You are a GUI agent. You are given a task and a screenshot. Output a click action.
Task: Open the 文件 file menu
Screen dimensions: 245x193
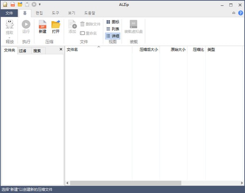point(9,13)
